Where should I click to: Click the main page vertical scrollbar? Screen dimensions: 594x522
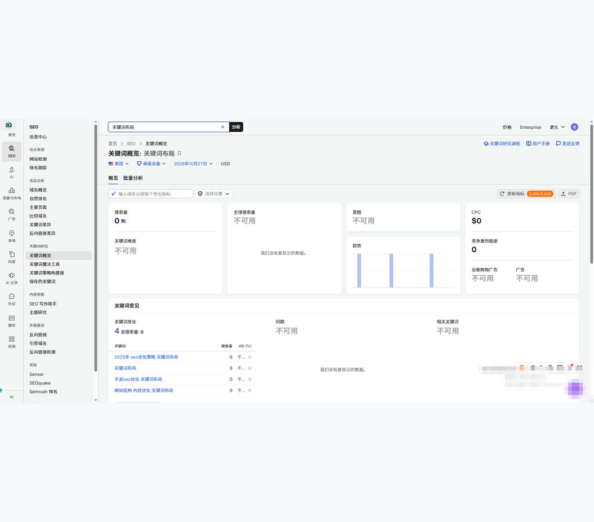[591, 194]
